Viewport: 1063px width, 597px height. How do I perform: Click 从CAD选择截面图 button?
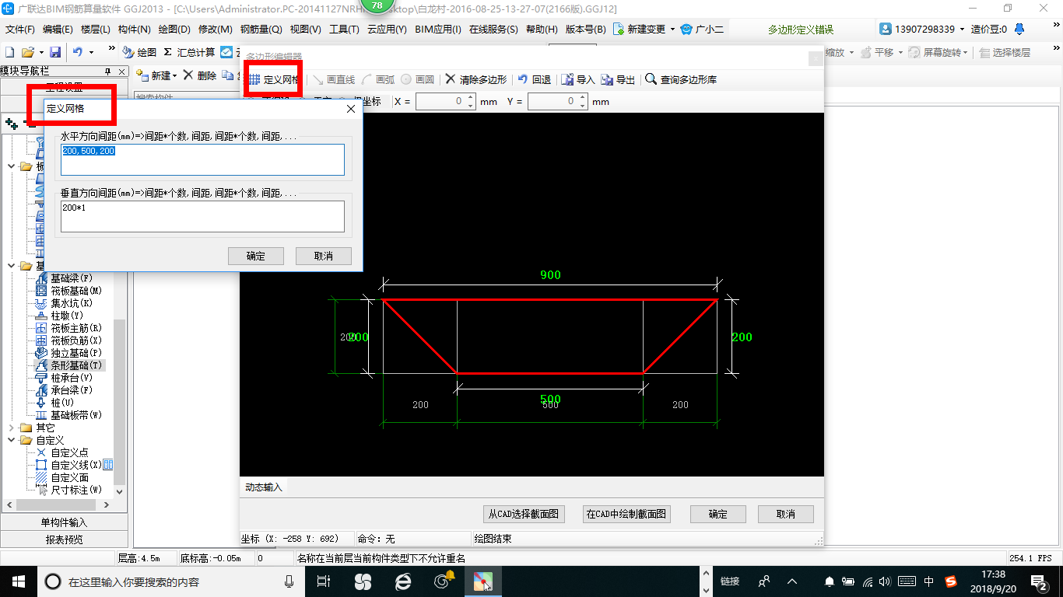point(523,514)
